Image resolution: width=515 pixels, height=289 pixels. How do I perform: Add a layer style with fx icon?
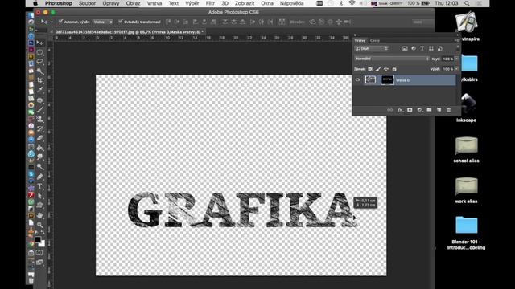click(400, 110)
